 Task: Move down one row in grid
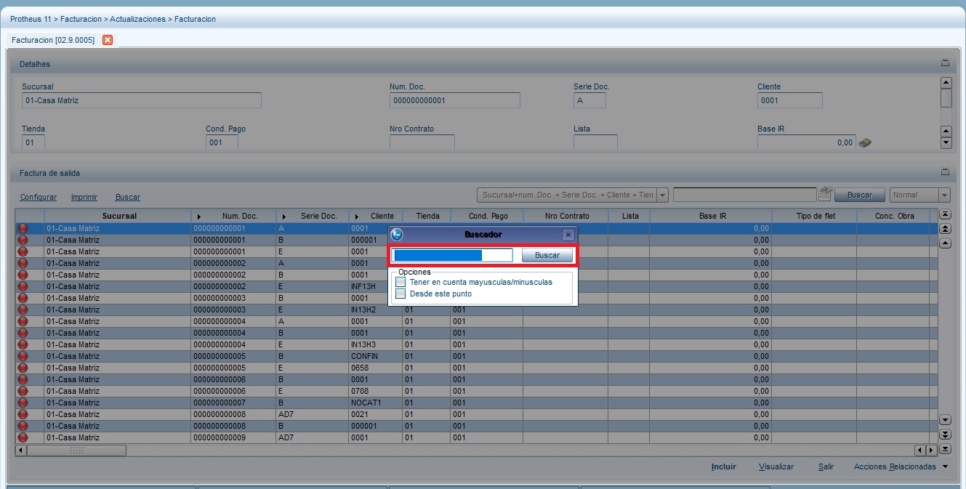pos(946,420)
